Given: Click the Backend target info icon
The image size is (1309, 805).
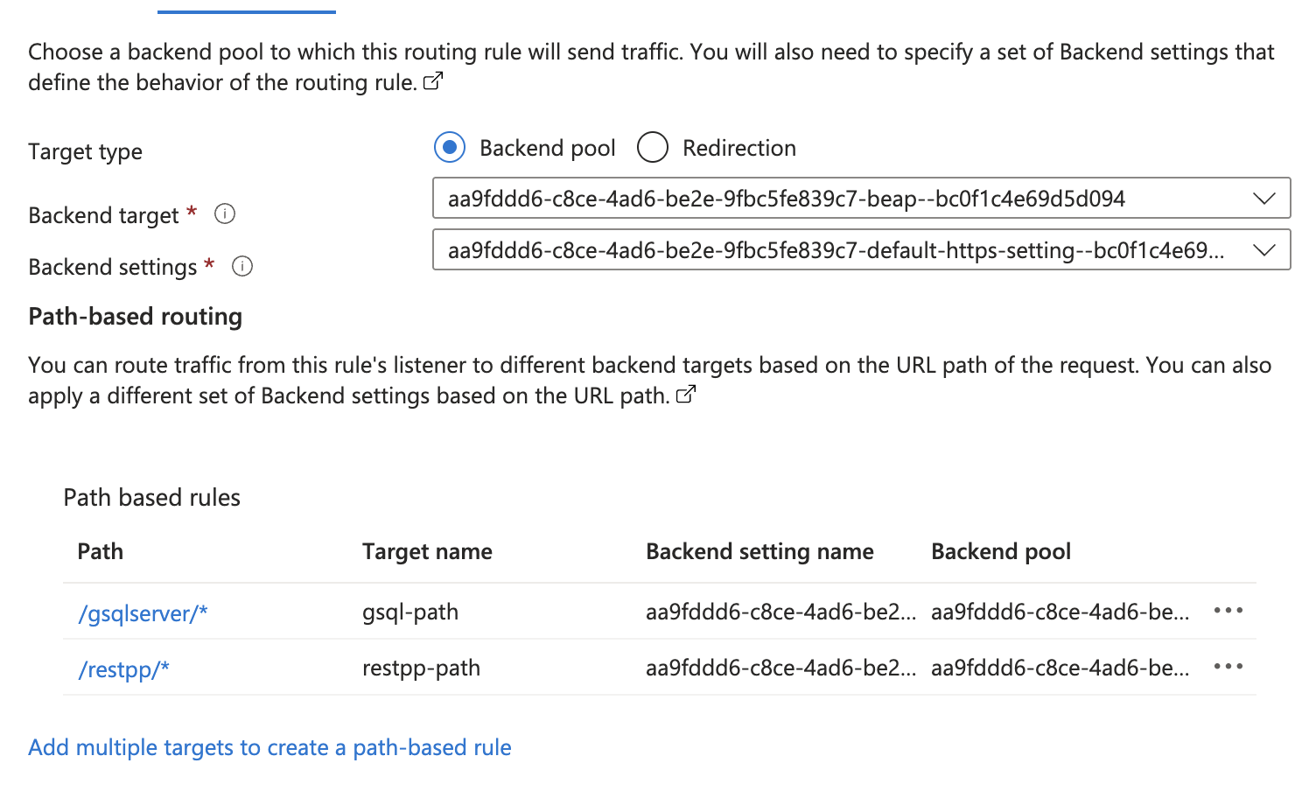Looking at the screenshot, I should coord(225,214).
